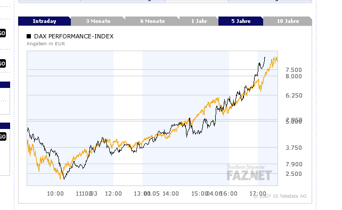
Task: Click the 8.000 axis label
Action: tap(294, 76)
